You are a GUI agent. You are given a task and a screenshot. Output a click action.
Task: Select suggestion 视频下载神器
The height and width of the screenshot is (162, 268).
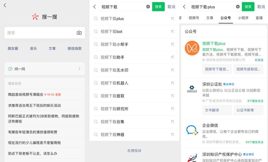tap(112, 135)
